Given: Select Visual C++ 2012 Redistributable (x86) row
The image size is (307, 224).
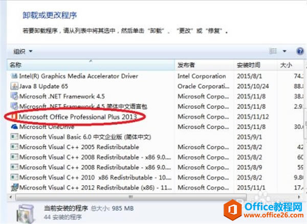Looking at the screenshot, I should coord(96,188).
